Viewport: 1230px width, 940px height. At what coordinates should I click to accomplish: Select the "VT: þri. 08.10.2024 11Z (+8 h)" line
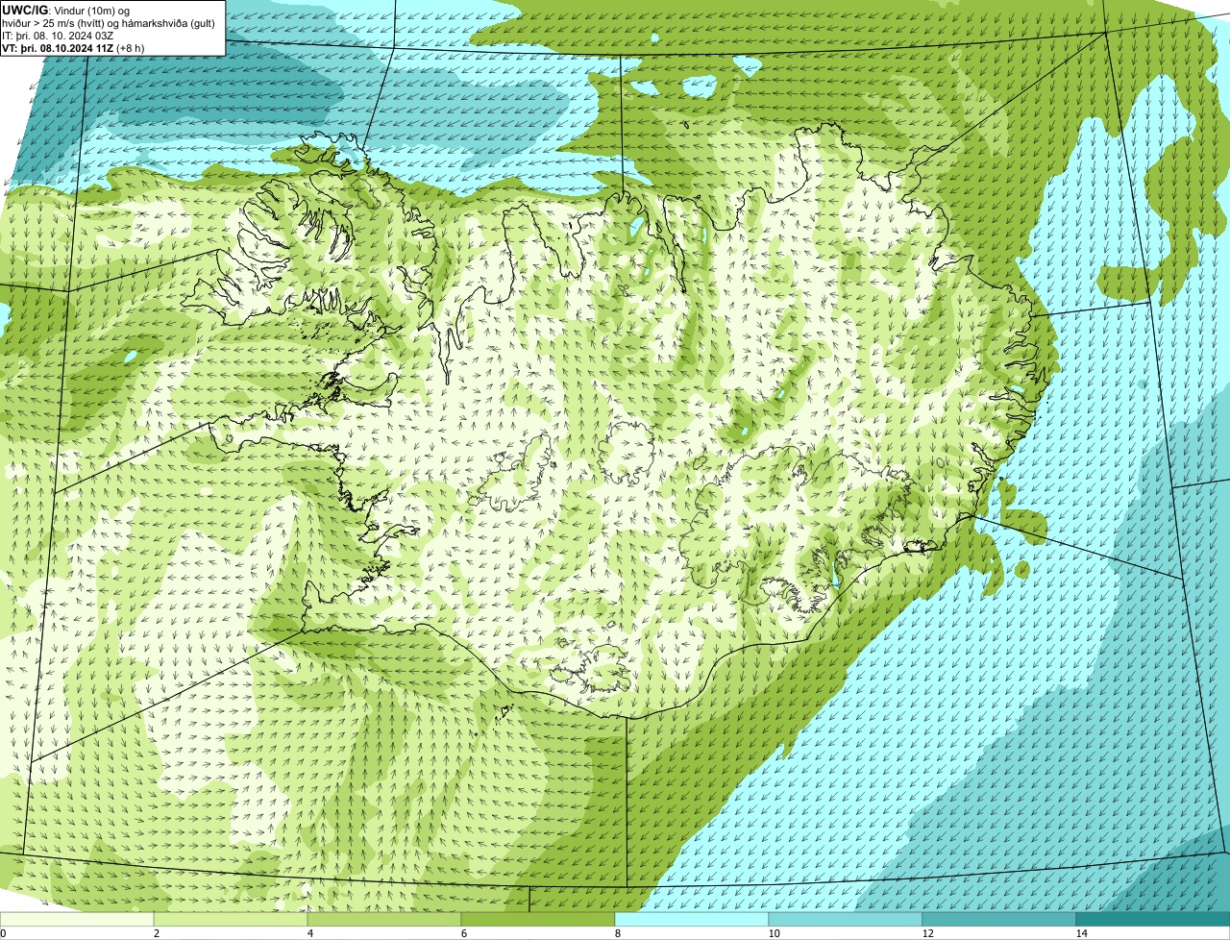pos(74,48)
